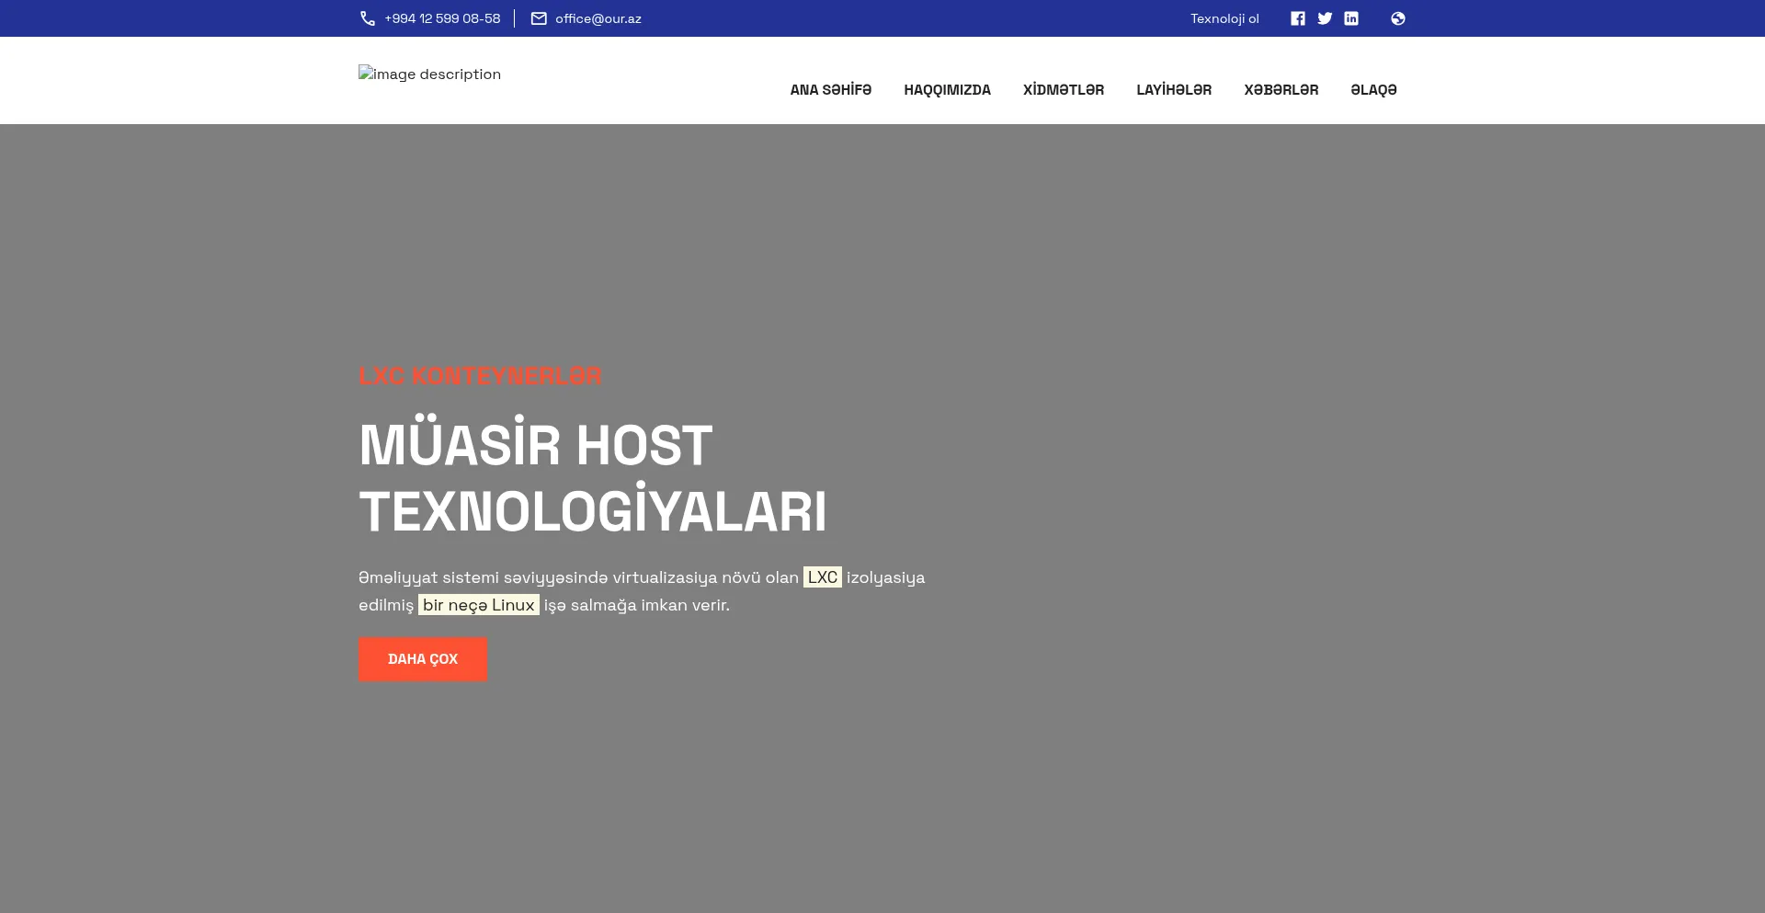
Task: Open the HAQQIMIZDA menu item
Action: [947, 90]
